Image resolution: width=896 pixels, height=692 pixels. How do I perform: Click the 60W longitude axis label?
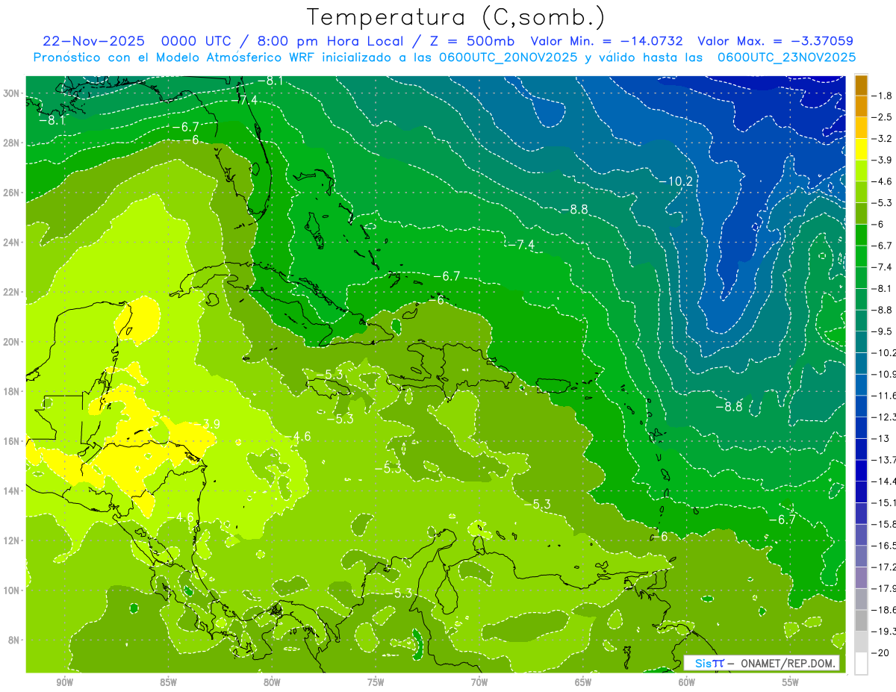687,682
